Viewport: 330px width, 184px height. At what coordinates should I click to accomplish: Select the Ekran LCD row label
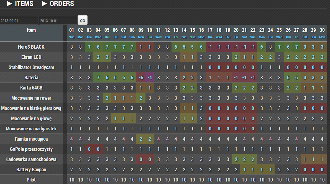pyautogui.click(x=31, y=57)
